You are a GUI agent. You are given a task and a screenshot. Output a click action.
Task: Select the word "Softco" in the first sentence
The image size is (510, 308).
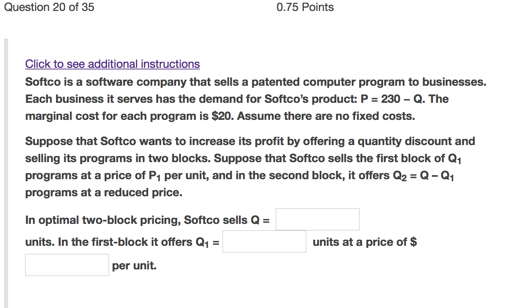[x=41, y=82]
